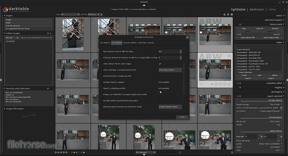The width and height of the screenshot is (288, 156).
Task: Open the shortcuts tab in preferences
Action: click(142, 43)
